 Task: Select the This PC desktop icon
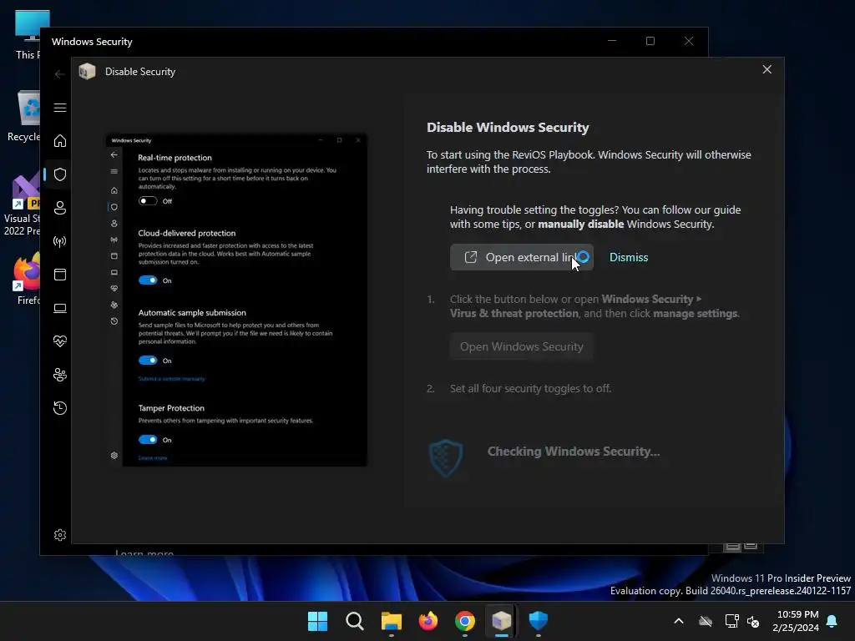coord(28,35)
